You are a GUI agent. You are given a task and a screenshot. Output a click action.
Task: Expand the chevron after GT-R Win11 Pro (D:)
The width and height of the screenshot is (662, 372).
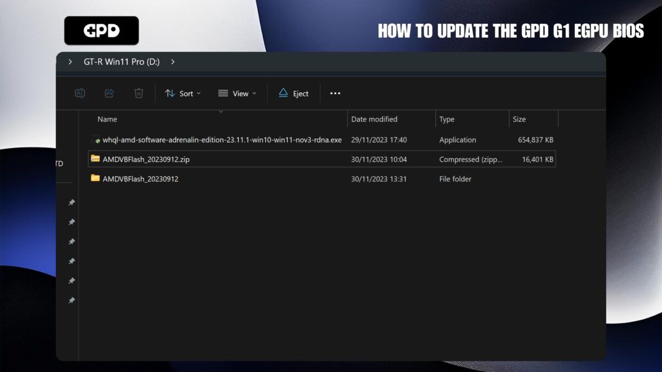coord(173,62)
